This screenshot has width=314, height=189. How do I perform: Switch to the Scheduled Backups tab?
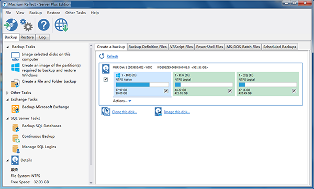point(280,47)
